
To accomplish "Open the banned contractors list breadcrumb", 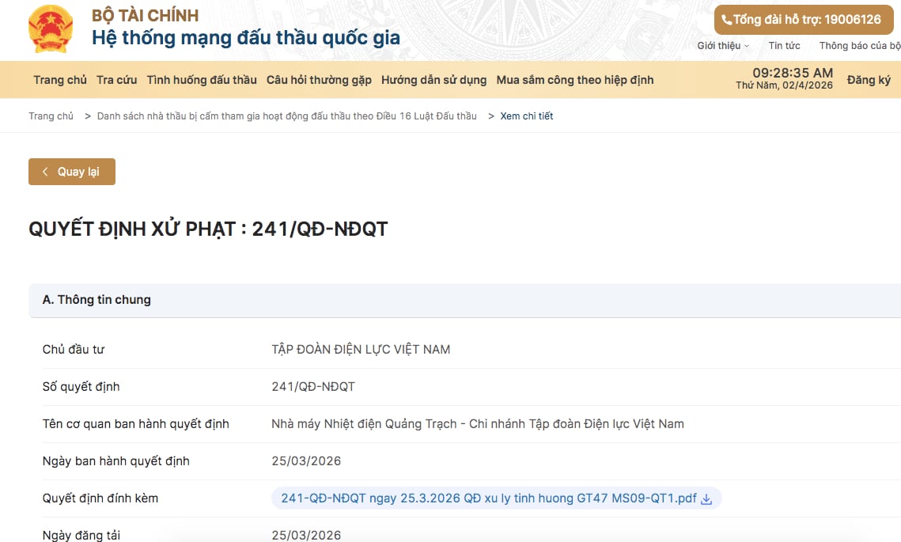I will click(x=286, y=116).
